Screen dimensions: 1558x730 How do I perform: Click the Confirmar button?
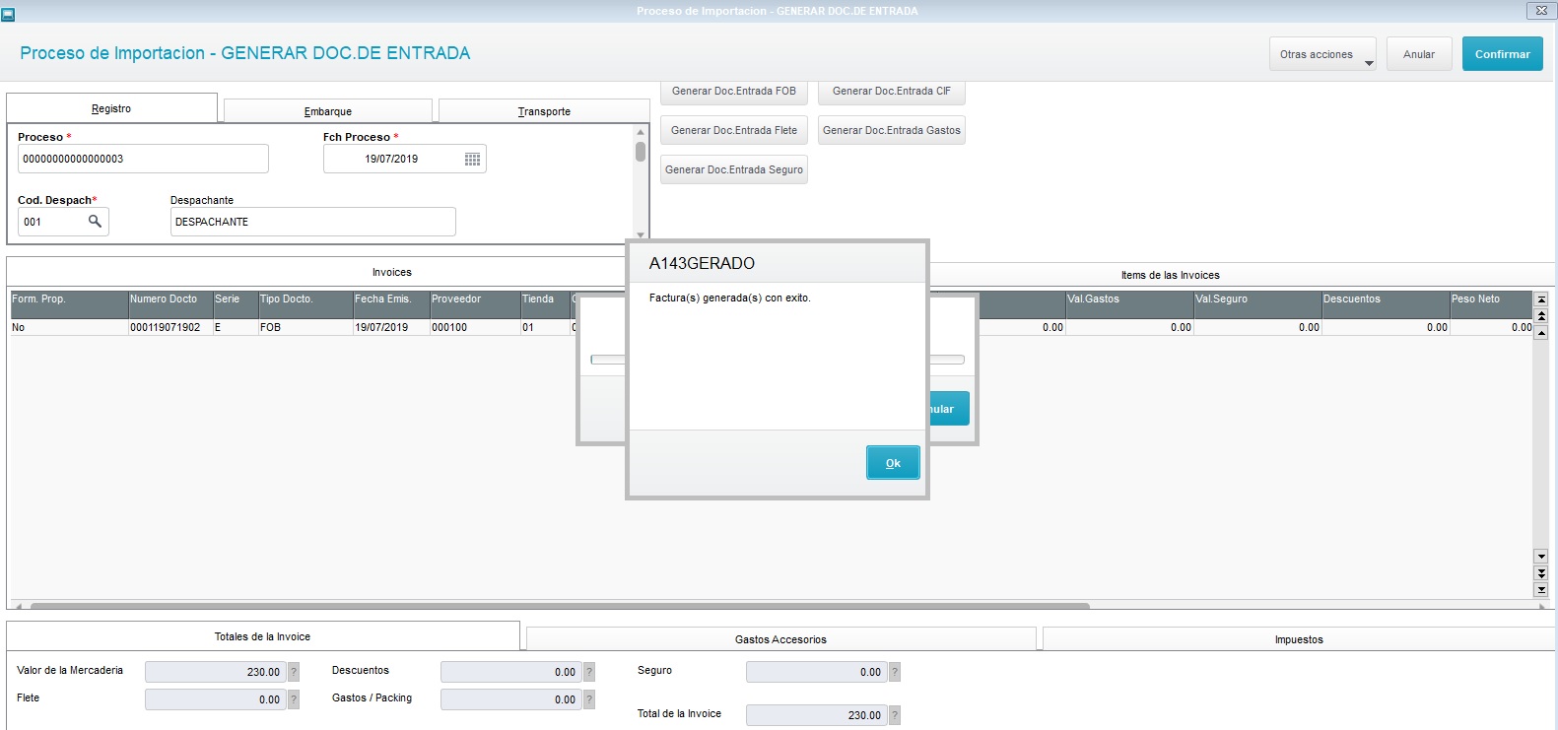[x=1502, y=54]
